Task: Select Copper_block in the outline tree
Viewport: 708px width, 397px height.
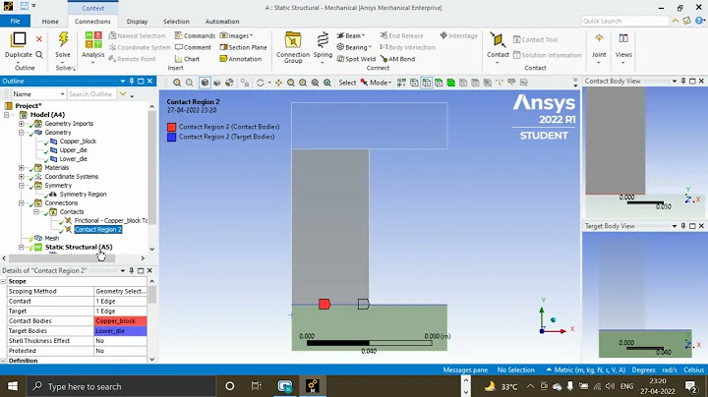Action: (x=78, y=142)
